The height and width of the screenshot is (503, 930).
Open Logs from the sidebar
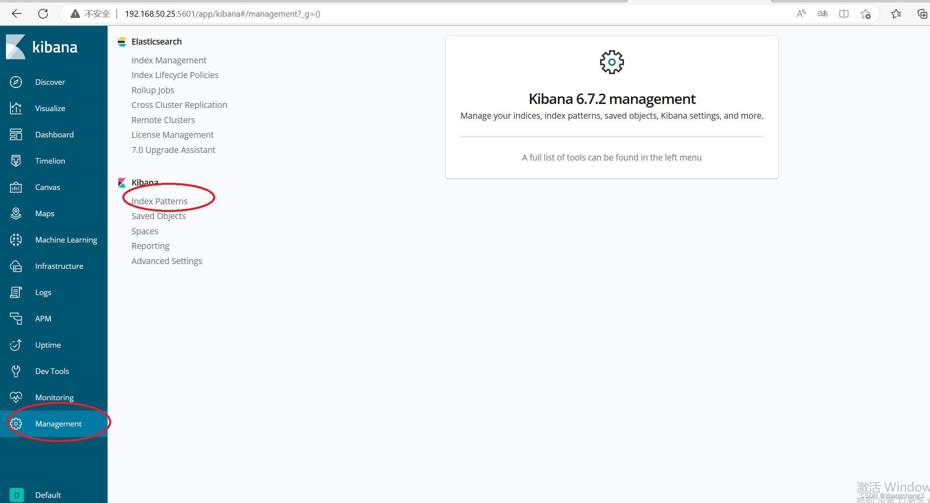tap(43, 292)
